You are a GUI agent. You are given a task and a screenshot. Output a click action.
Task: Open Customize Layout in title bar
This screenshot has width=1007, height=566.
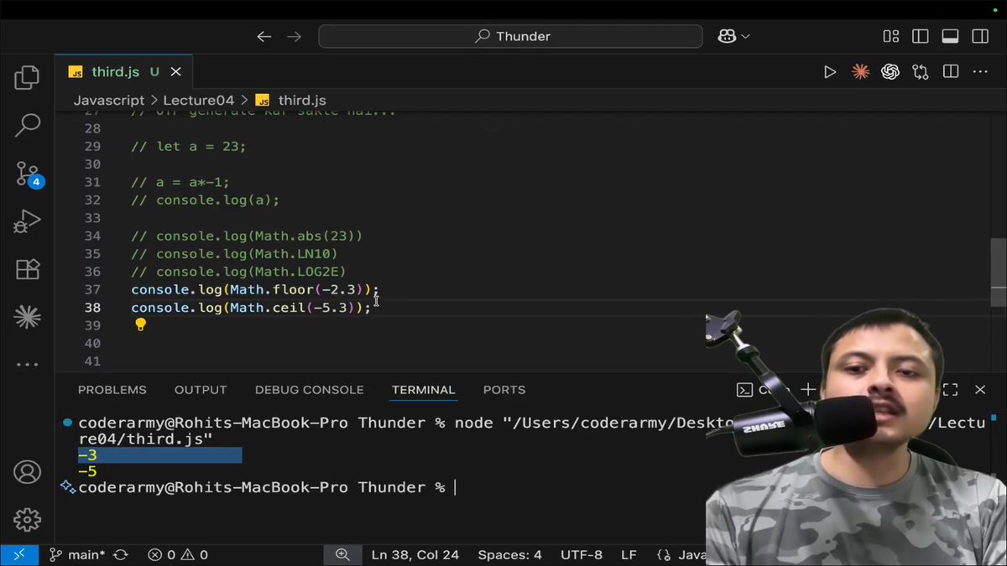891,36
